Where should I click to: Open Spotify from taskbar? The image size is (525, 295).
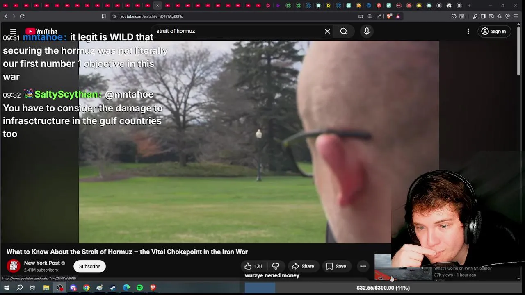click(x=139, y=288)
